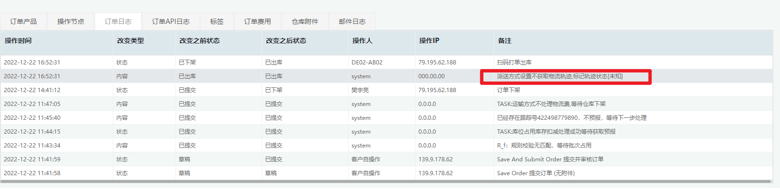Select the TASK:库位占用库存扣减处理成功 remark
The image size is (780, 190).
[556, 132]
